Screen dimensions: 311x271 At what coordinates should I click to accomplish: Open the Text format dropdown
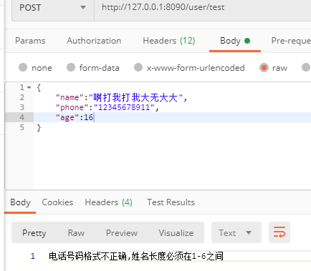click(236, 232)
